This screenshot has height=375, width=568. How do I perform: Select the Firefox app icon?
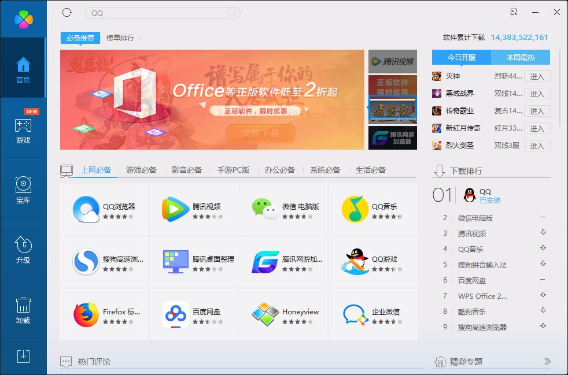pyautogui.click(x=86, y=314)
